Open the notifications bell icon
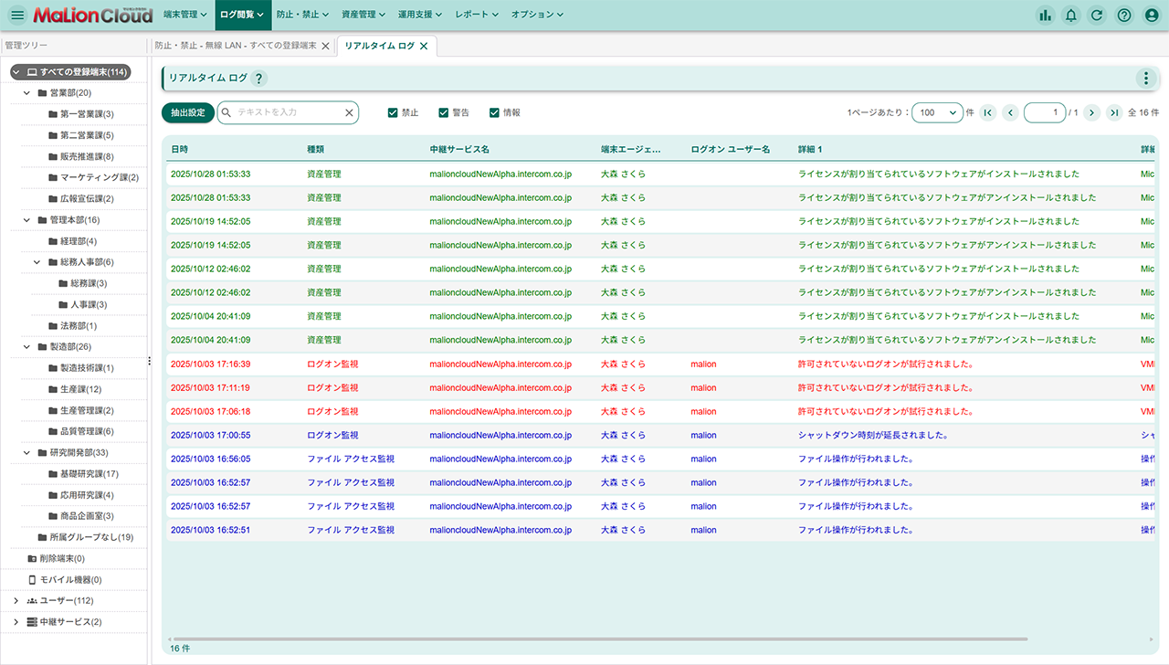This screenshot has width=1169, height=665. (1071, 15)
